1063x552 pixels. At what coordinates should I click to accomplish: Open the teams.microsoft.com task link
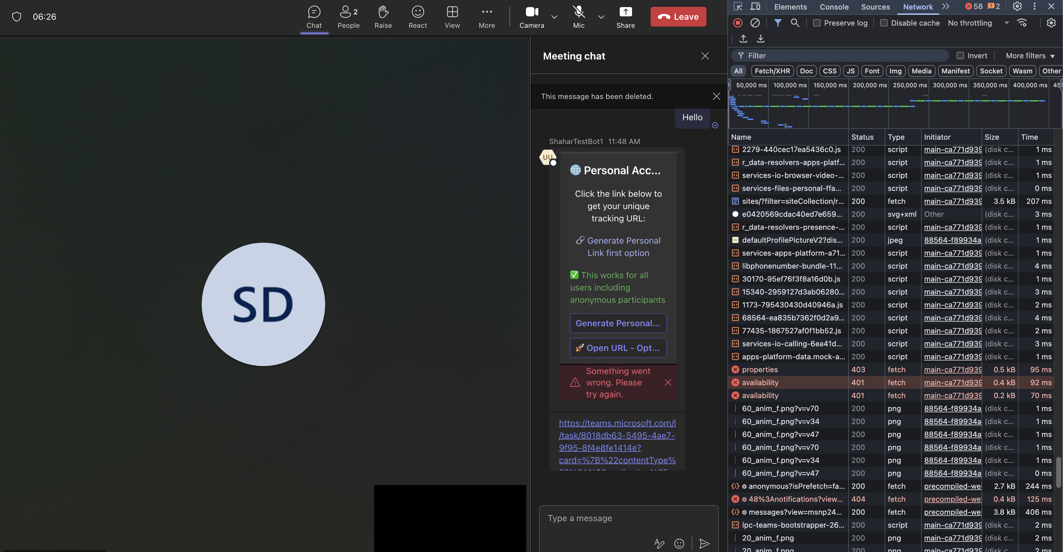click(617, 441)
